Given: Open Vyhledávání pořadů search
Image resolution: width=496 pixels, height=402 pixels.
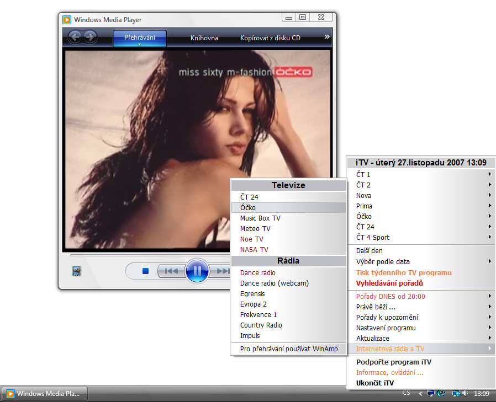Looking at the screenshot, I should pyautogui.click(x=421, y=283).
